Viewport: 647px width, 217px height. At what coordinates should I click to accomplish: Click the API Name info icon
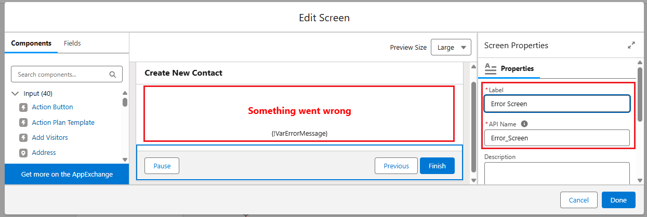[524, 124]
